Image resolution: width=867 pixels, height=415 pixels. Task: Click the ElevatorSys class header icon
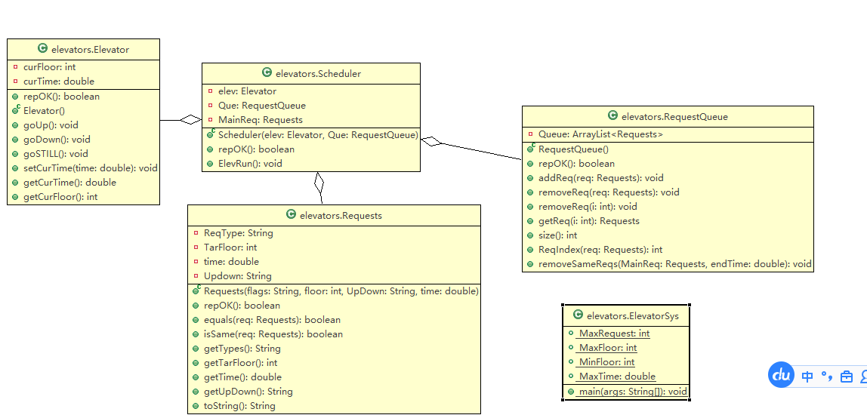click(579, 315)
